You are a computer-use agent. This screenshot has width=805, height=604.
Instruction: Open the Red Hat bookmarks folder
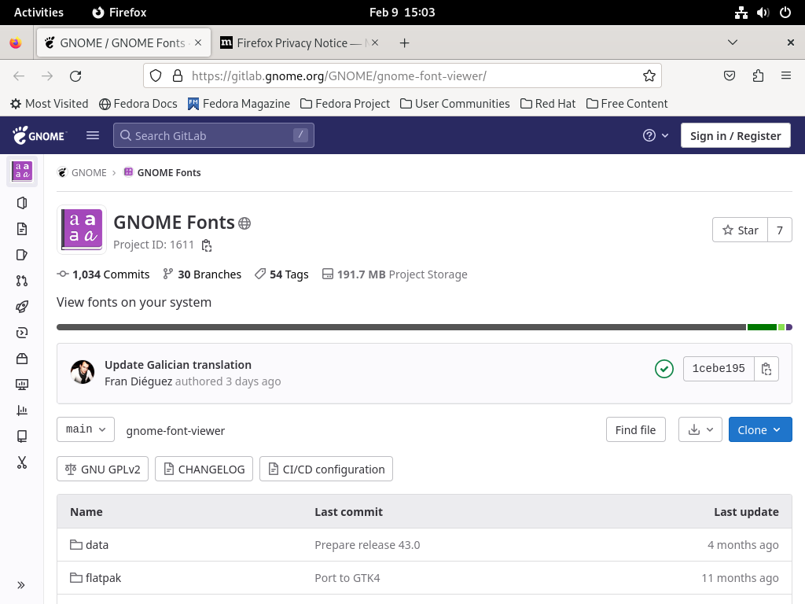(548, 104)
